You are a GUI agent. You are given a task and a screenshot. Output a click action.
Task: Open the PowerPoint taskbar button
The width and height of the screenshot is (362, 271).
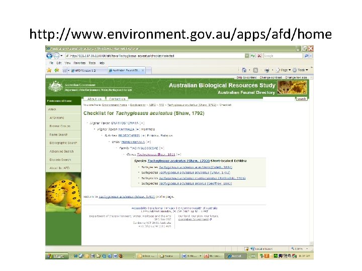pos(213,256)
